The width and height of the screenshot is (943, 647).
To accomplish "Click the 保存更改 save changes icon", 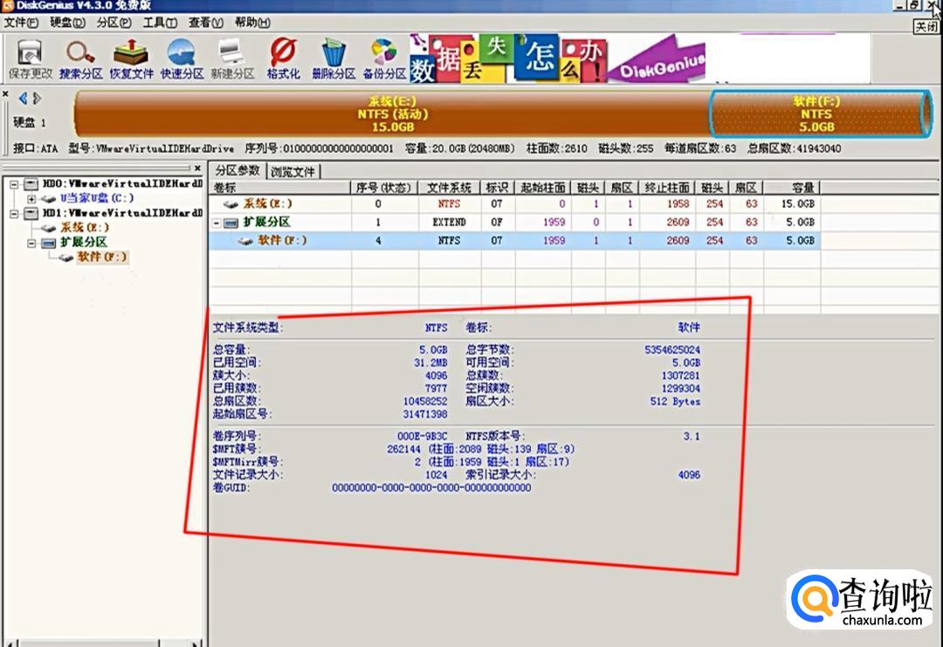I will (30, 59).
